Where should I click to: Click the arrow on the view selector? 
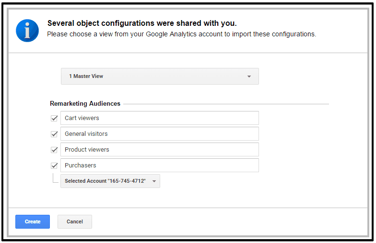pos(249,77)
